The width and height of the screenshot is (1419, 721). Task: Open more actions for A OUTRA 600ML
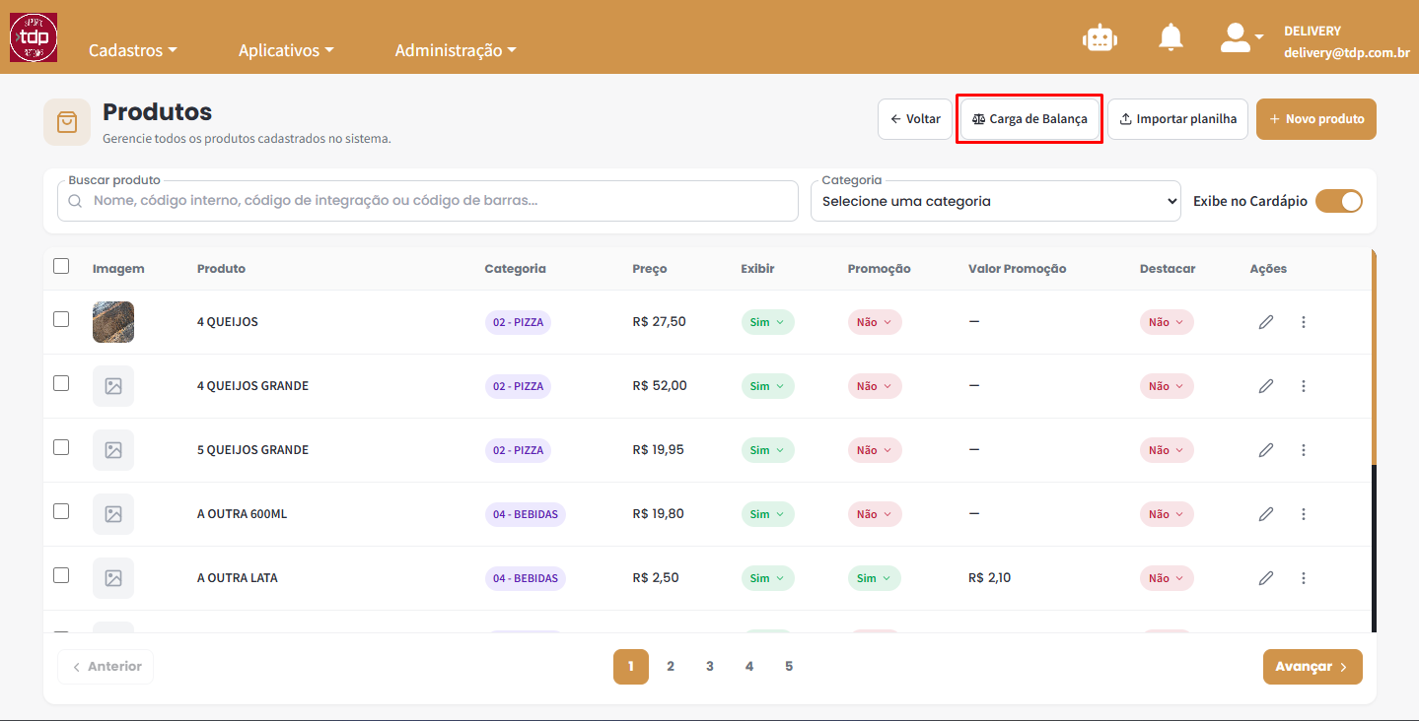tap(1304, 514)
